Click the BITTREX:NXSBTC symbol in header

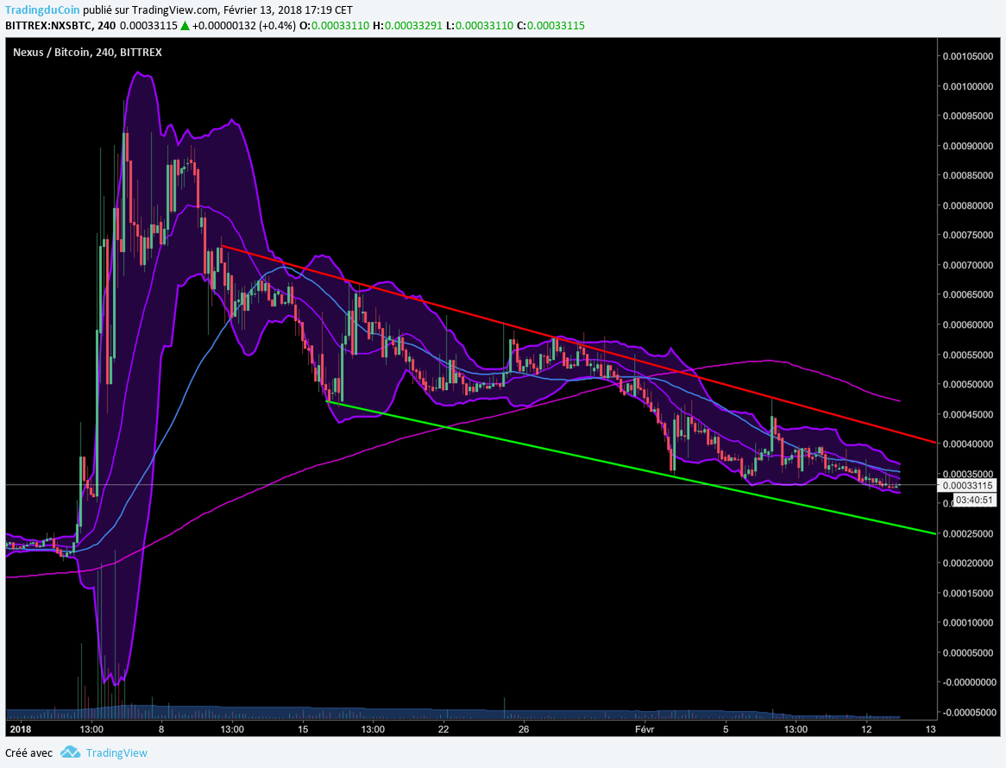point(48,26)
